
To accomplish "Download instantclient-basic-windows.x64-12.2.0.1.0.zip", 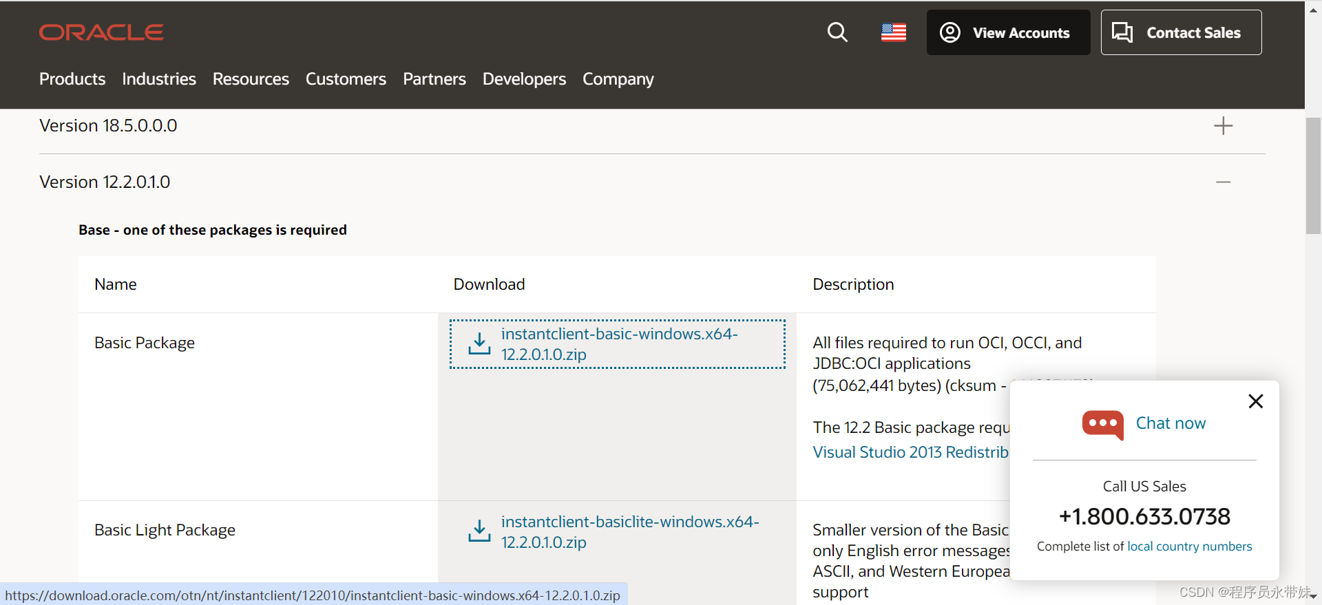I will (x=619, y=344).
